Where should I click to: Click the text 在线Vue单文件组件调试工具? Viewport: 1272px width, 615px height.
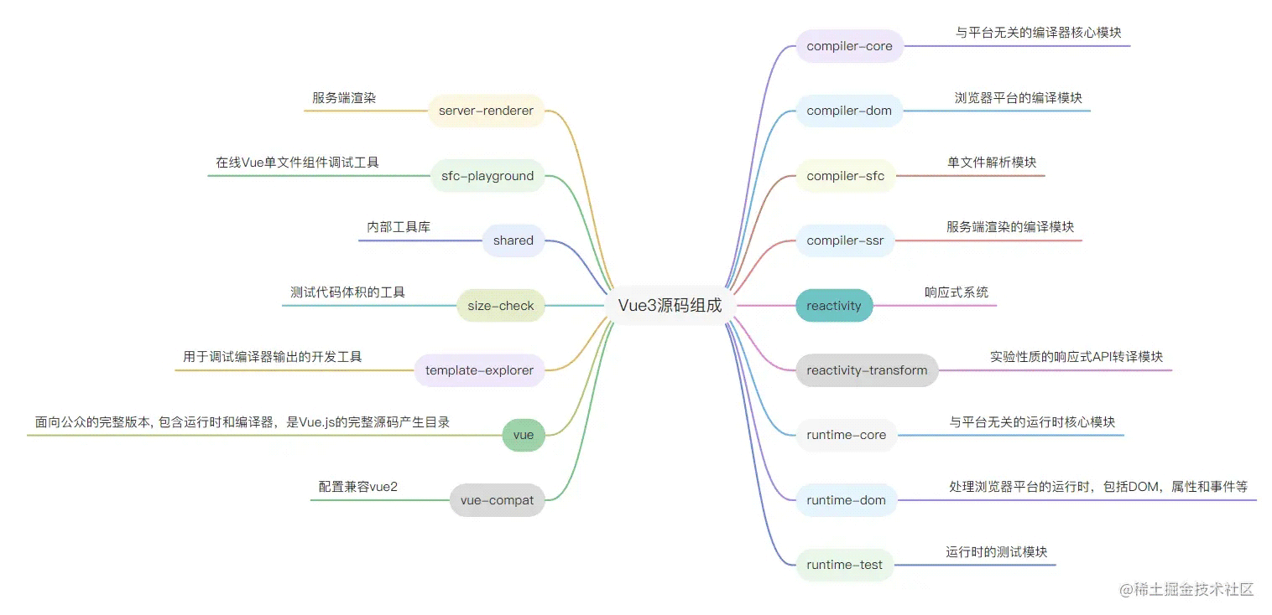click(297, 163)
